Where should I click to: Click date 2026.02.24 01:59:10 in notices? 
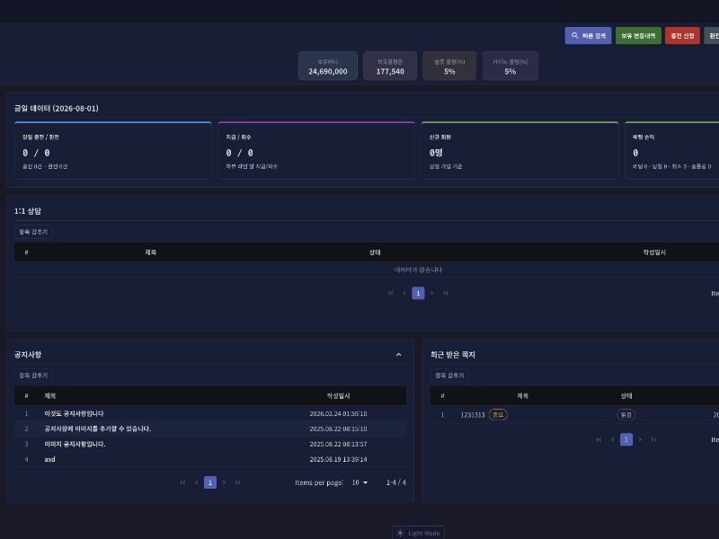click(x=338, y=414)
